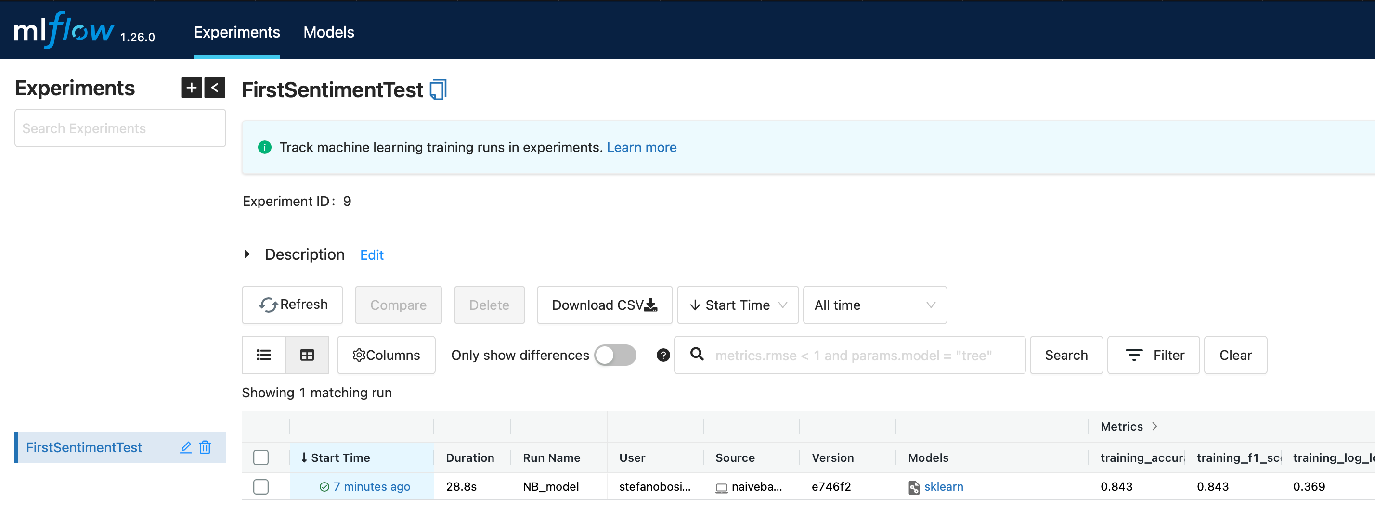Open the Columns selector

click(x=386, y=355)
